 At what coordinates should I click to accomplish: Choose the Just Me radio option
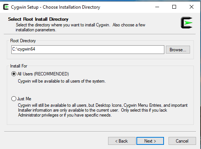pos(14,99)
